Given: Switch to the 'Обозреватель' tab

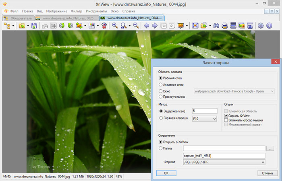Looking at the screenshot, I should point(18,18).
